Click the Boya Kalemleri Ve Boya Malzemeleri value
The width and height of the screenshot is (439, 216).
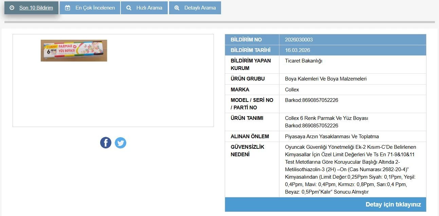click(326, 79)
